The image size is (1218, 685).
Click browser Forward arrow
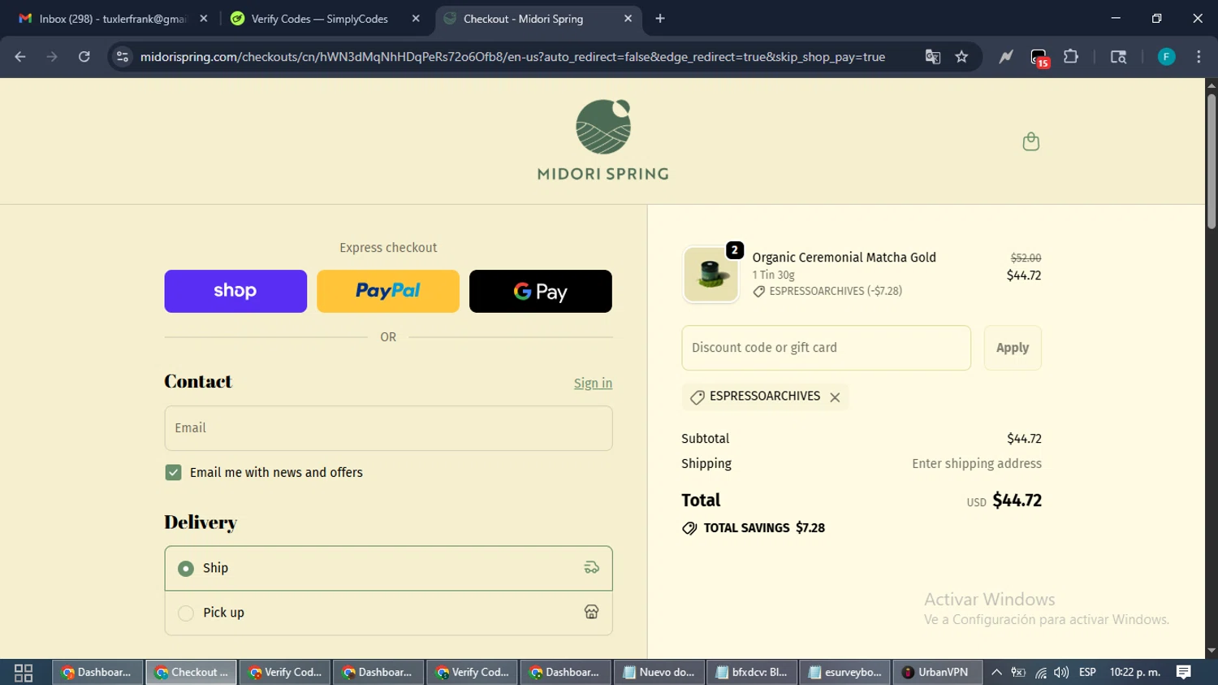click(52, 57)
